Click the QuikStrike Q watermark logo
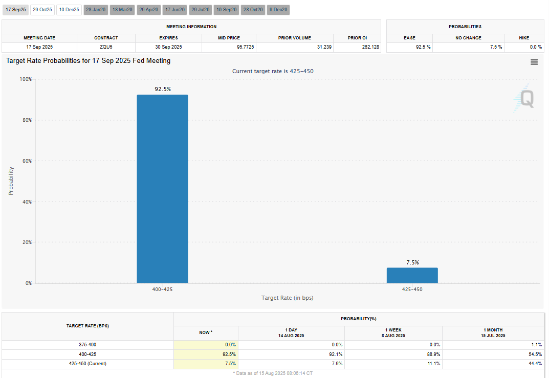The image size is (549, 378). (x=524, y=98)
